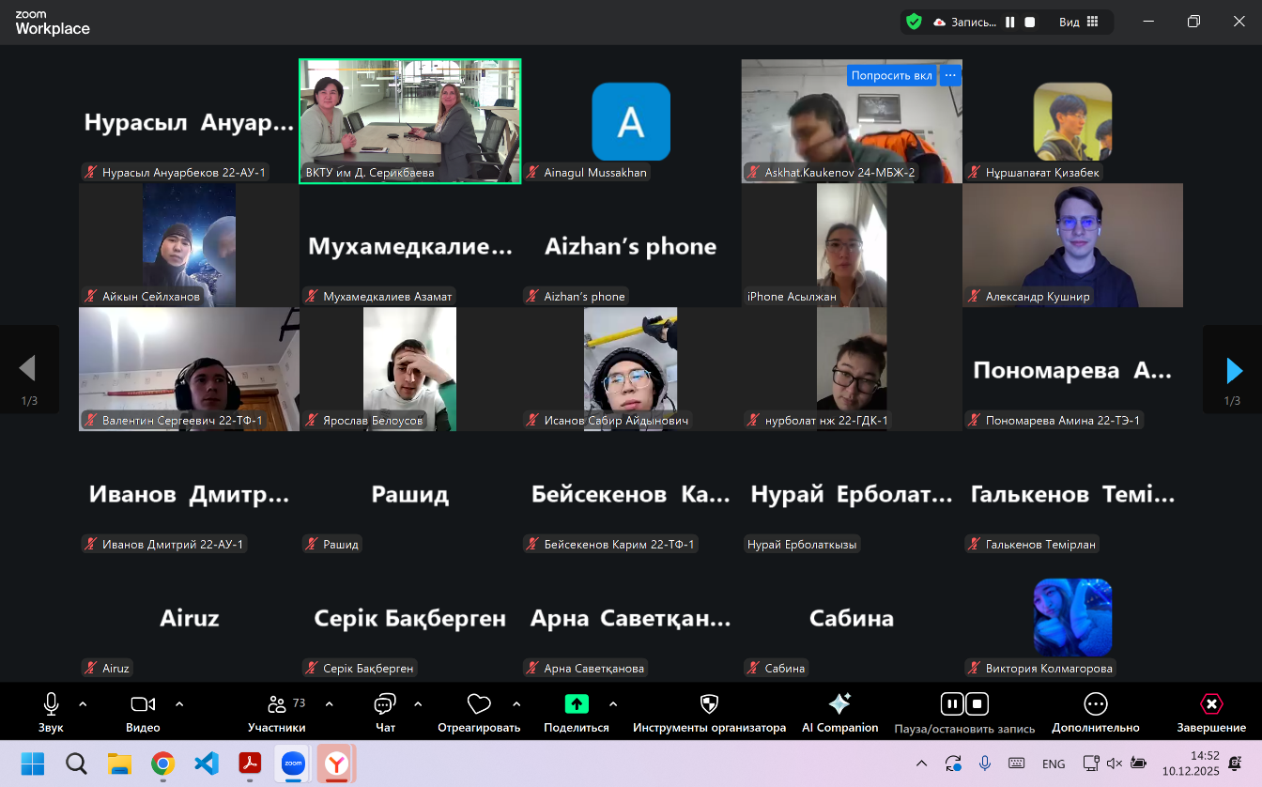This screenshot has width=1262, height=787.
Task: Click the Отреагировать heart reaction icon
Action: coord(479,704)
